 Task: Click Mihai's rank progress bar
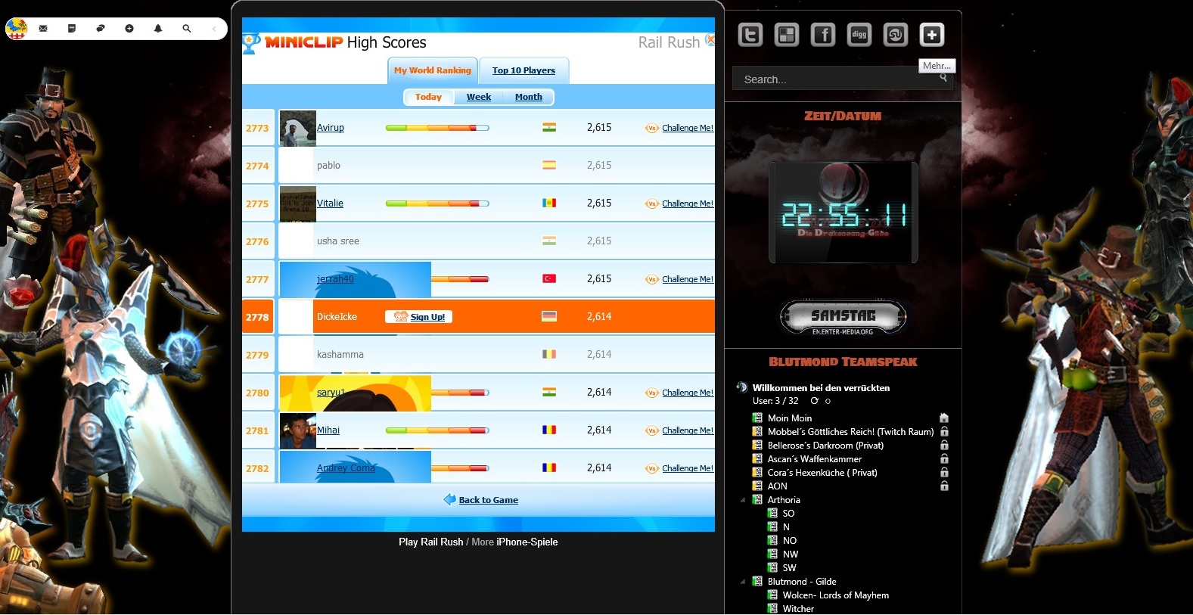click(437, 430)
